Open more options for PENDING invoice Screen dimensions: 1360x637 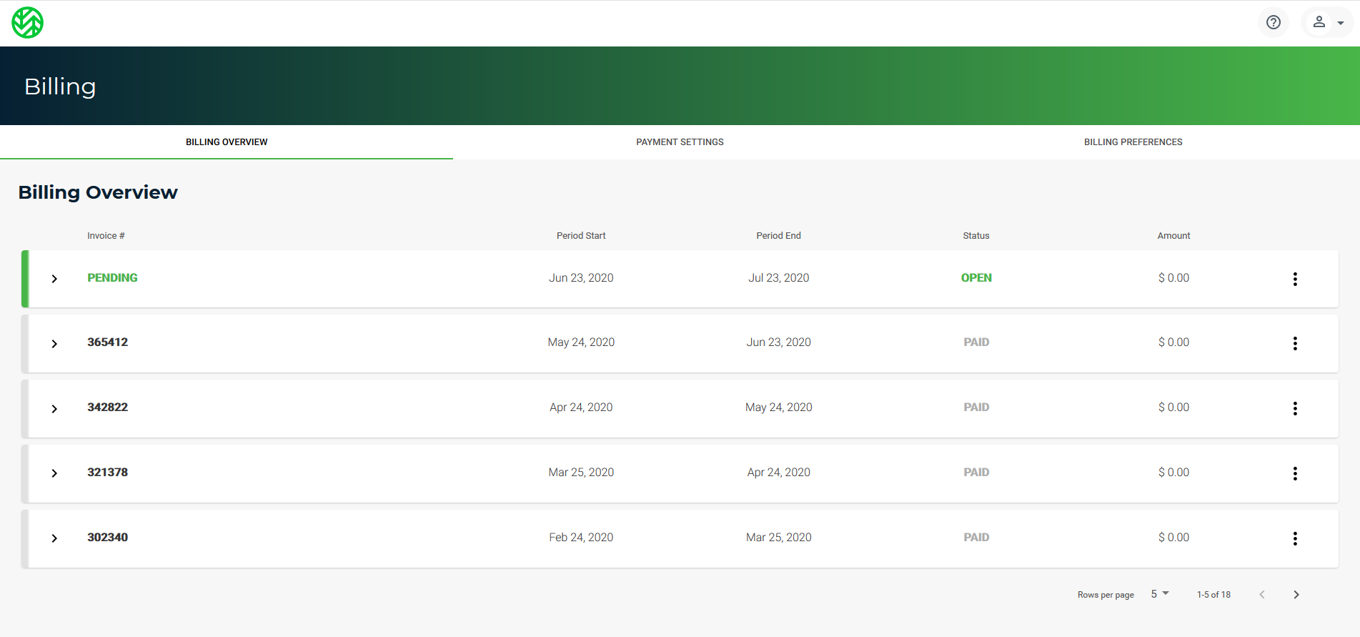(1294, 279)
